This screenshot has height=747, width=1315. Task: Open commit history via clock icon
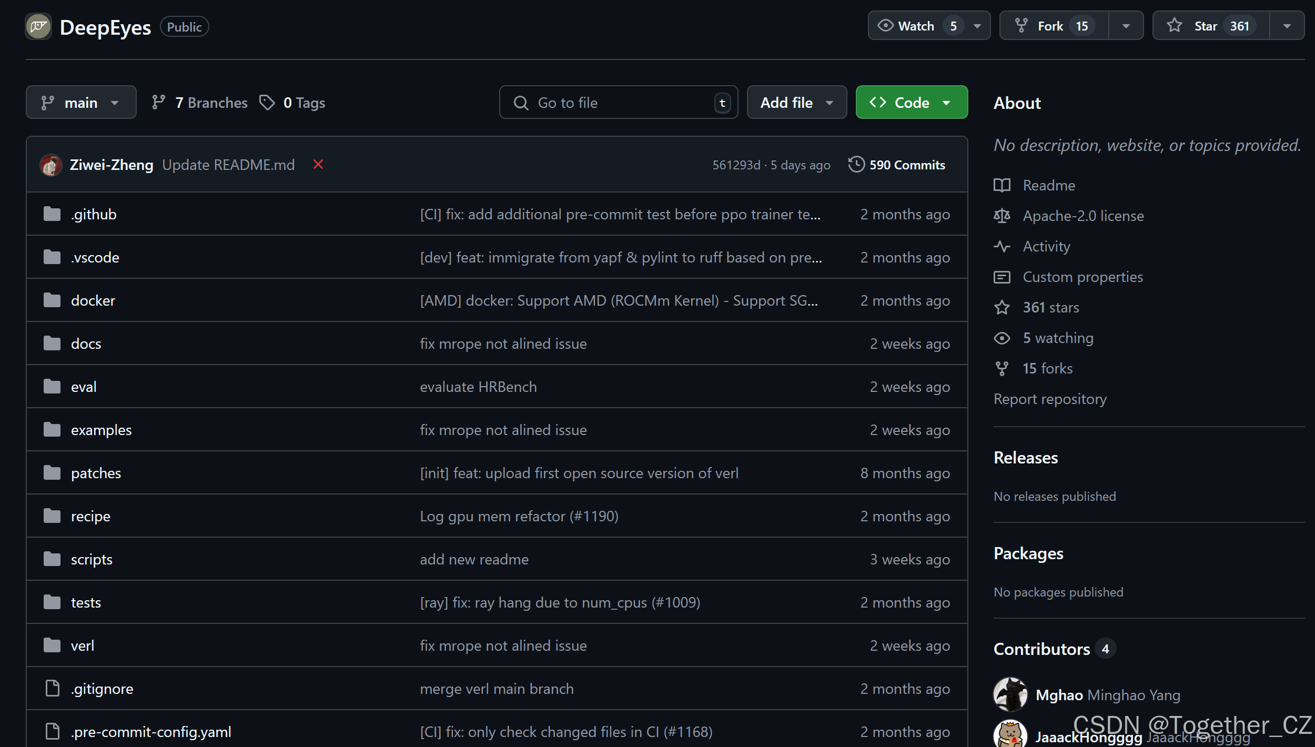856,165
